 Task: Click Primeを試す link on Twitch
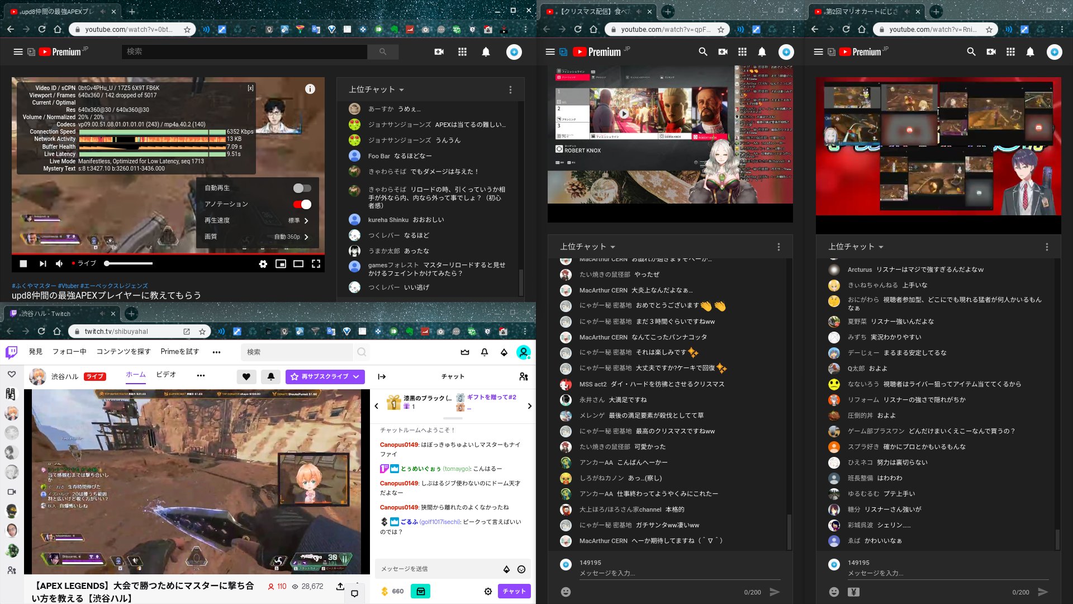(x=180, y=352)
